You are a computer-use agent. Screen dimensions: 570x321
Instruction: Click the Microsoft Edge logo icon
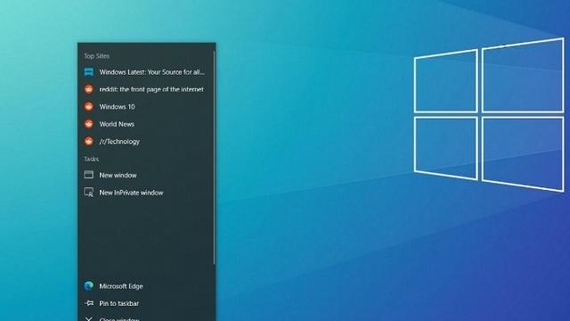click(89, 286)
